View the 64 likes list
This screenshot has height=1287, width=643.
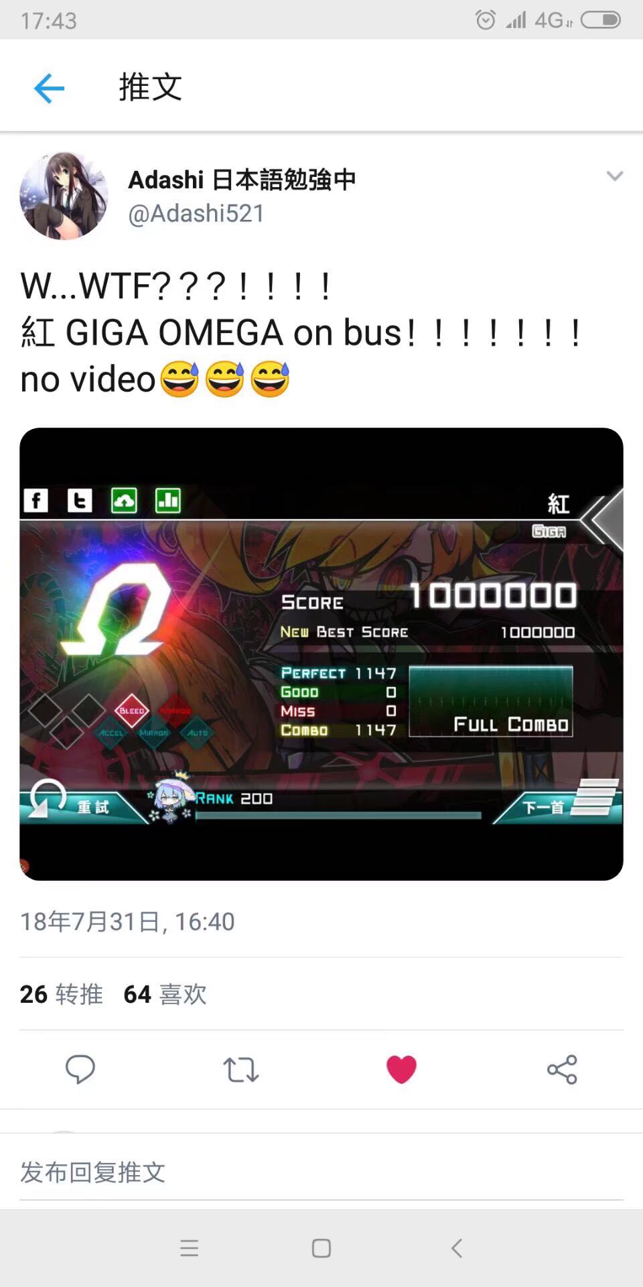(165, 994)
